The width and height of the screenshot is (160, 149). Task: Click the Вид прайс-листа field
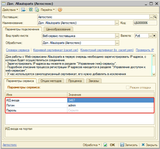click(x=79, y=36)
